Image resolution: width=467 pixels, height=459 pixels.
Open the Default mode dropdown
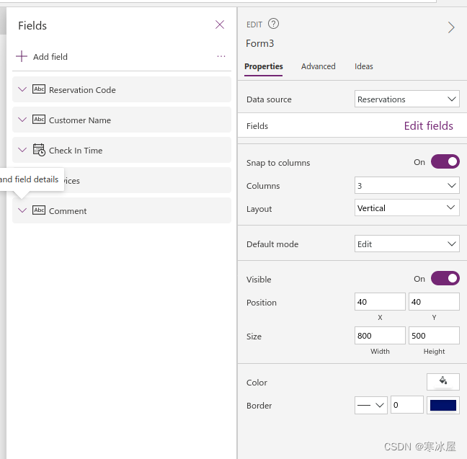407,244
